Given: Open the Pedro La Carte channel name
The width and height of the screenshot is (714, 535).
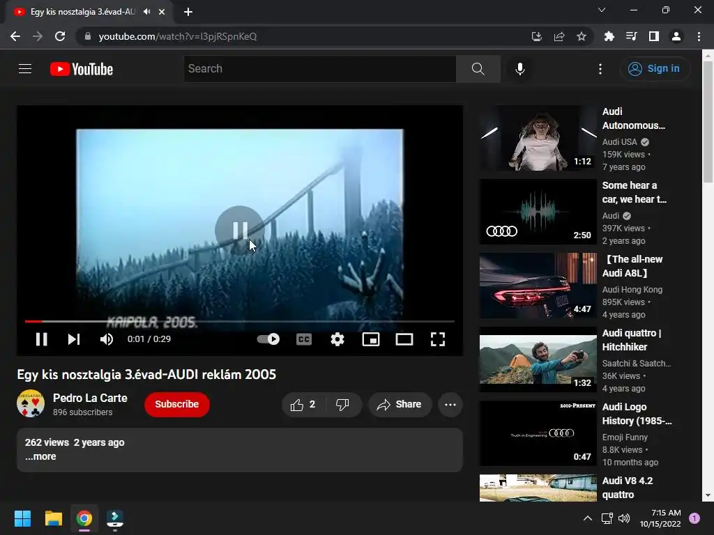Looking at the screenshot, I should 90,398.
